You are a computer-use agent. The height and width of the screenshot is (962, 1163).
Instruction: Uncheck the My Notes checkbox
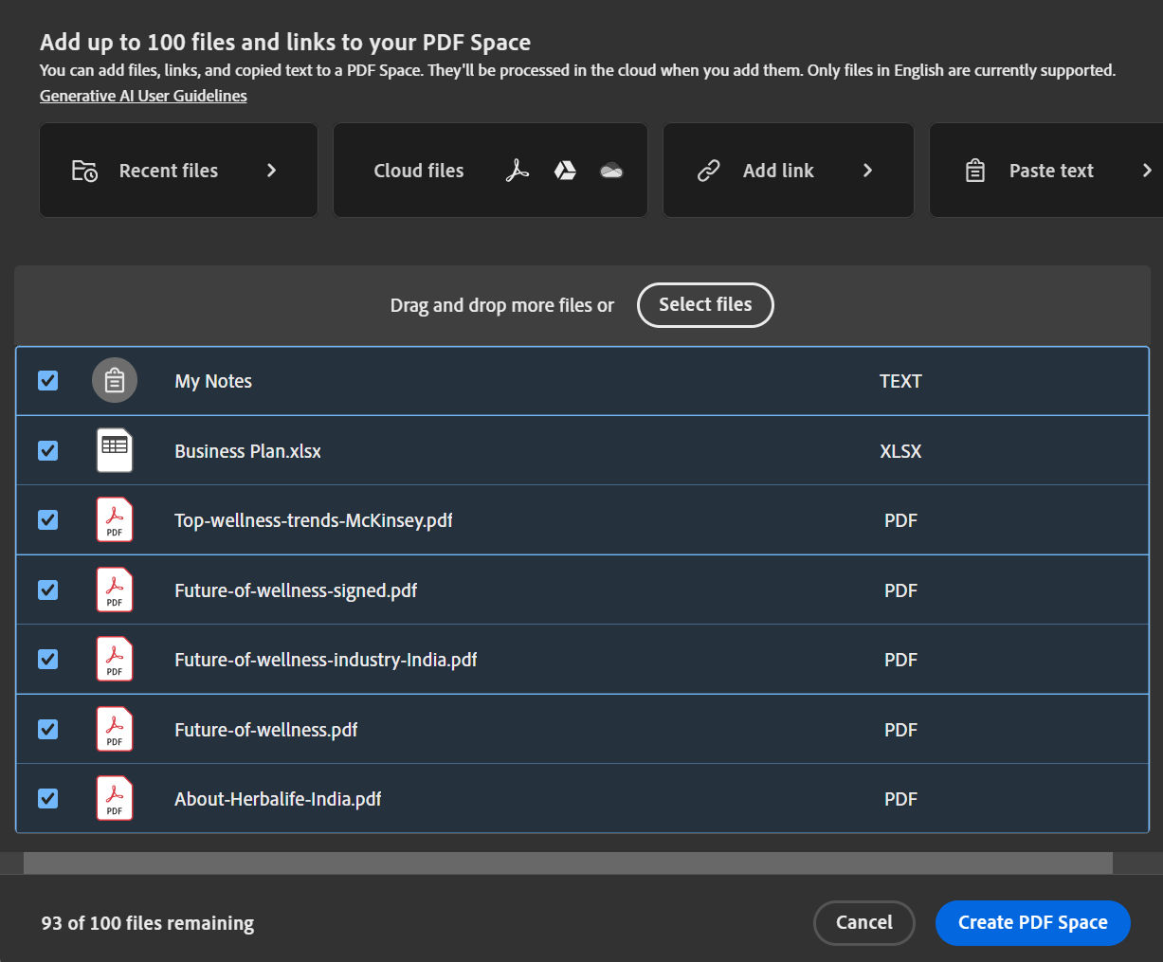48,381
